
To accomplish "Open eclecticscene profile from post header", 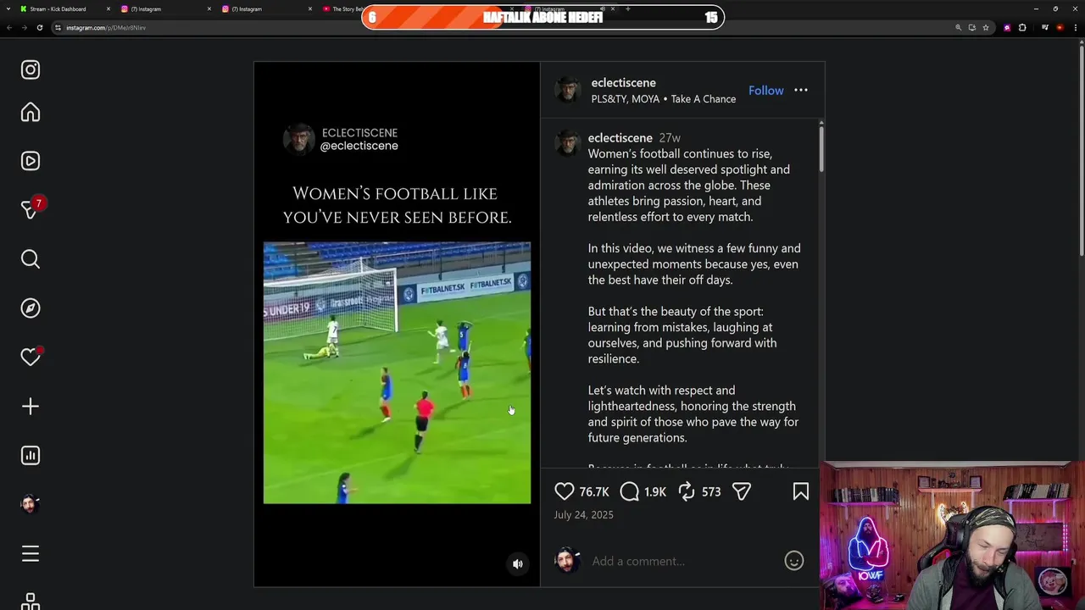I will click(x=623, y=83).
